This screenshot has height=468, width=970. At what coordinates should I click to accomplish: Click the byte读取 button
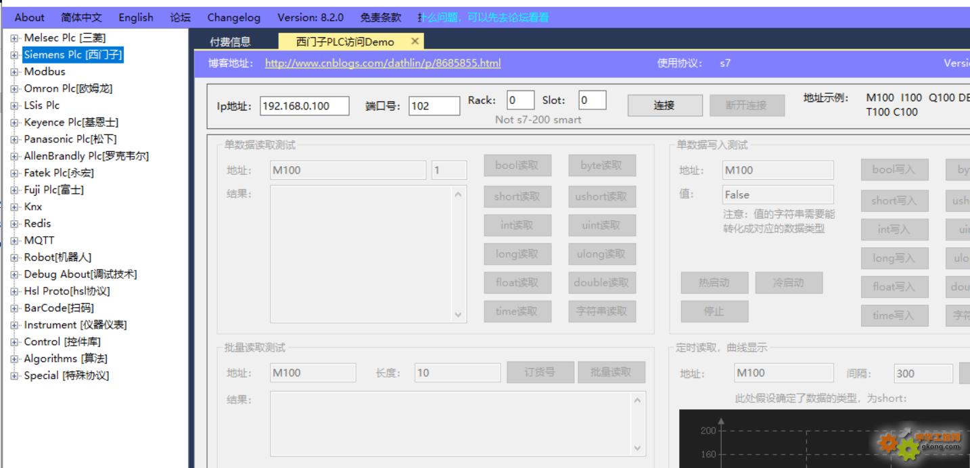coord(602,165)
